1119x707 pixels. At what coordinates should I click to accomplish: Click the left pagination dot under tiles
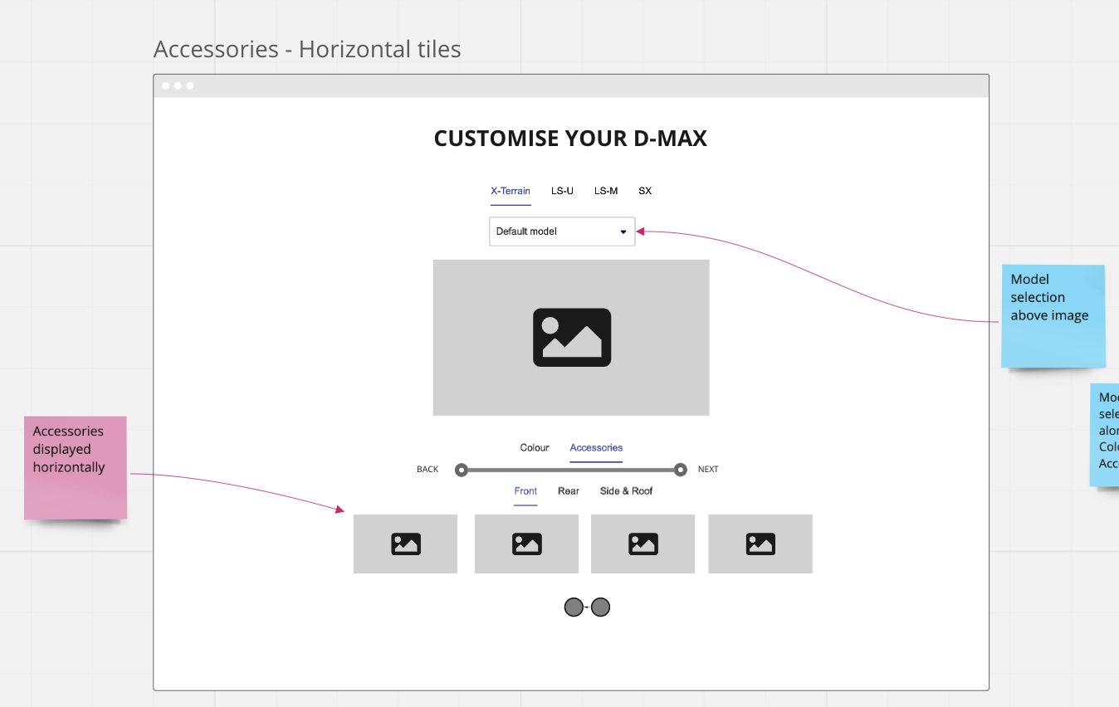(574, 607)
